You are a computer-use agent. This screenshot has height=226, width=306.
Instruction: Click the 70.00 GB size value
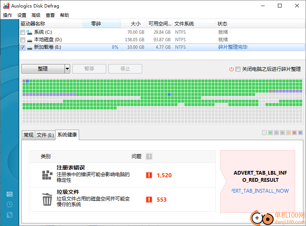click(x=136, y=32)
